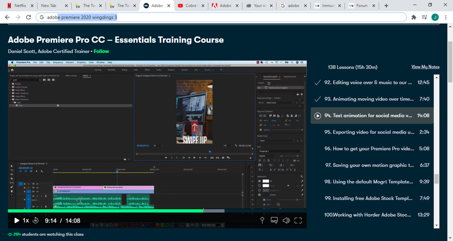
Task: Switch to the Netflix tab
Action: (x=17, y=6)
